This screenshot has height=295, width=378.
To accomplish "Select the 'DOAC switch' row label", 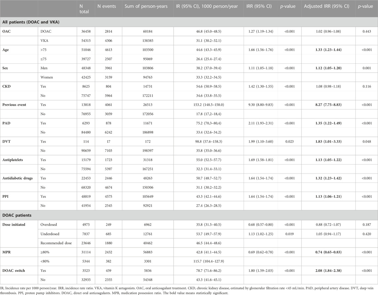I will (14, 271).
